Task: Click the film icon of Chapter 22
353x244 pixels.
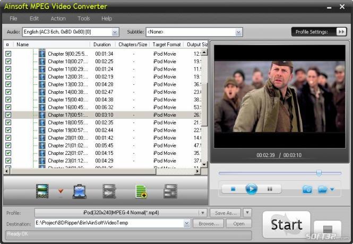Action: [x=42, y=153]
